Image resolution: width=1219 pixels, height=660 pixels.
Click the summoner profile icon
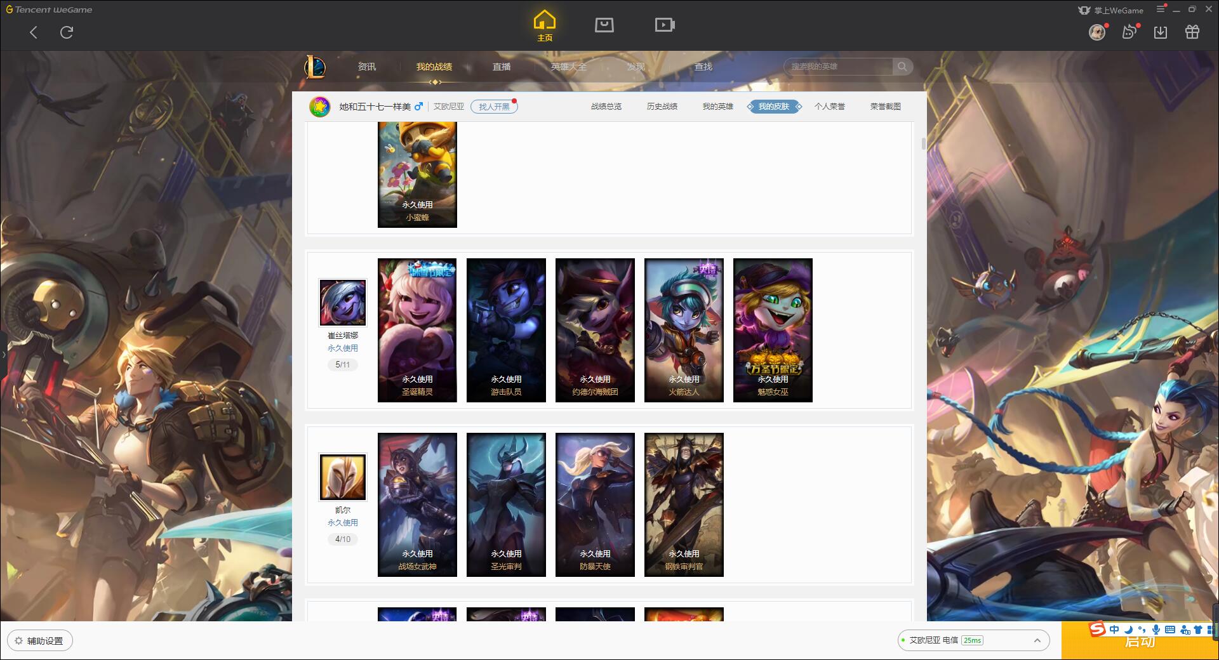(320, 107)
